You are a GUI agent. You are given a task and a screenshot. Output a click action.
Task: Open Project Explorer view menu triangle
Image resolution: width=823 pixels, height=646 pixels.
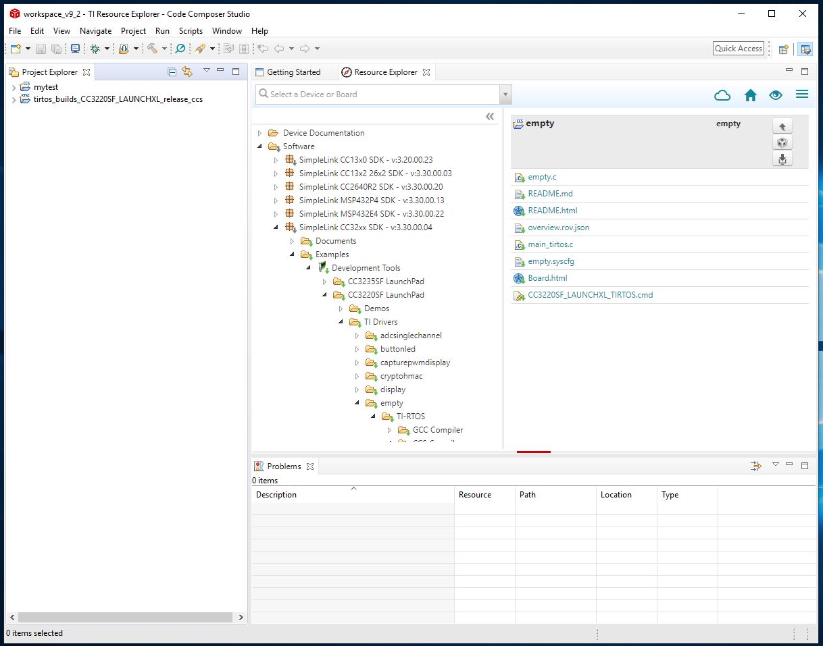point(207,70)
